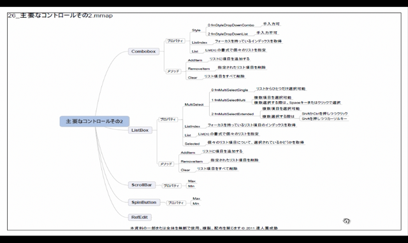Choose the SpinButton node
The image size is (408, 243).
(144, 202)
